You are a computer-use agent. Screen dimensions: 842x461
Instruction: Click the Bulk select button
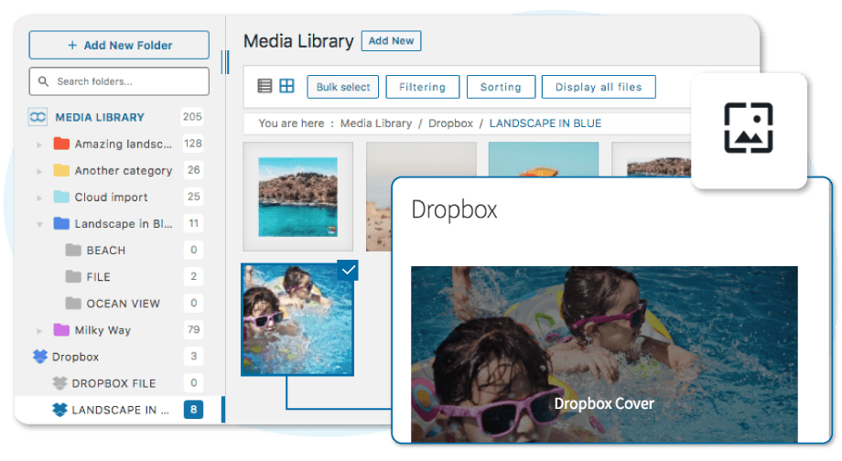[x=343, y=87]
